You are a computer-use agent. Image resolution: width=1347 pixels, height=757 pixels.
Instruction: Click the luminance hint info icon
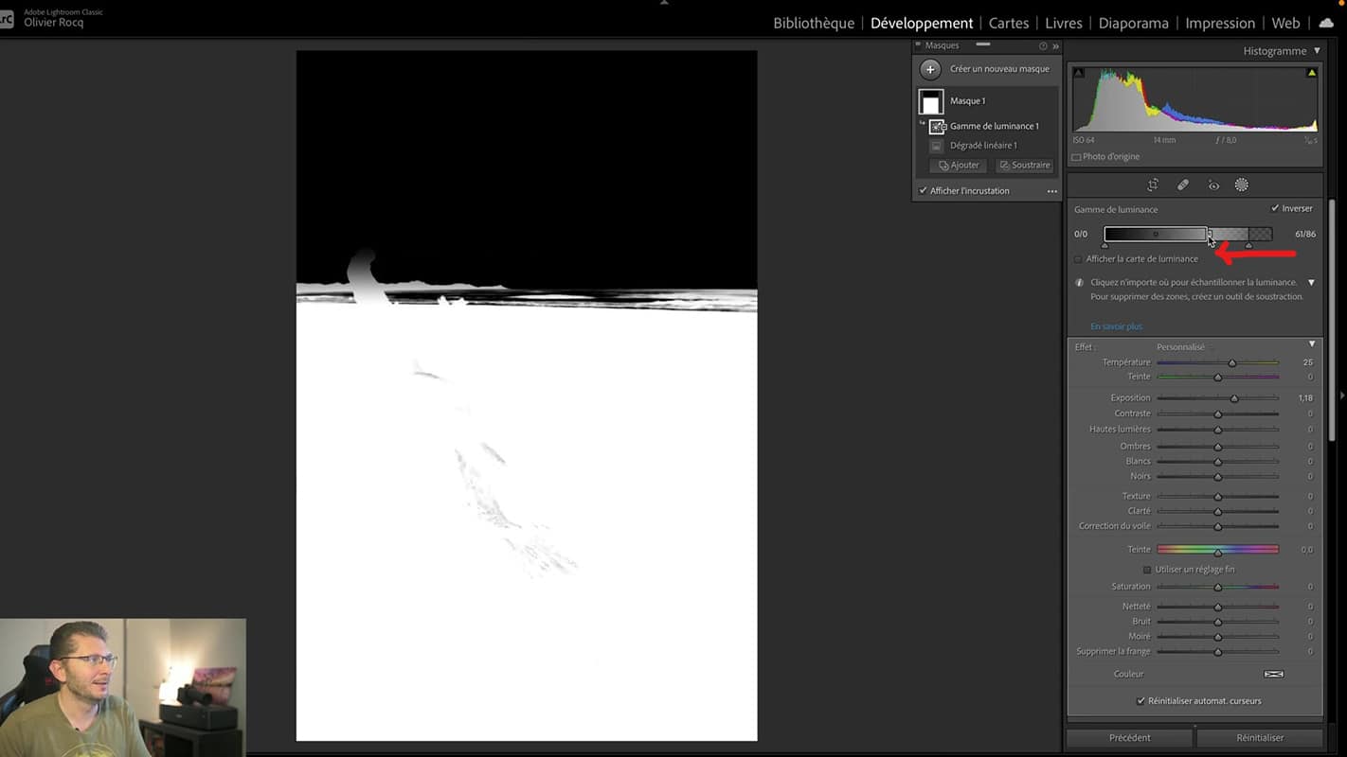tap(1079, 283)
